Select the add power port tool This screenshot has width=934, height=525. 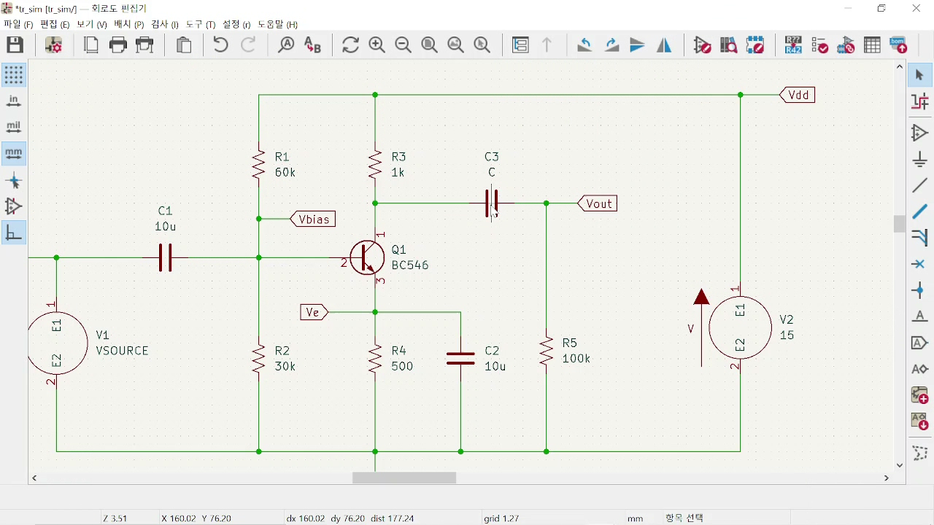[919, 159]
